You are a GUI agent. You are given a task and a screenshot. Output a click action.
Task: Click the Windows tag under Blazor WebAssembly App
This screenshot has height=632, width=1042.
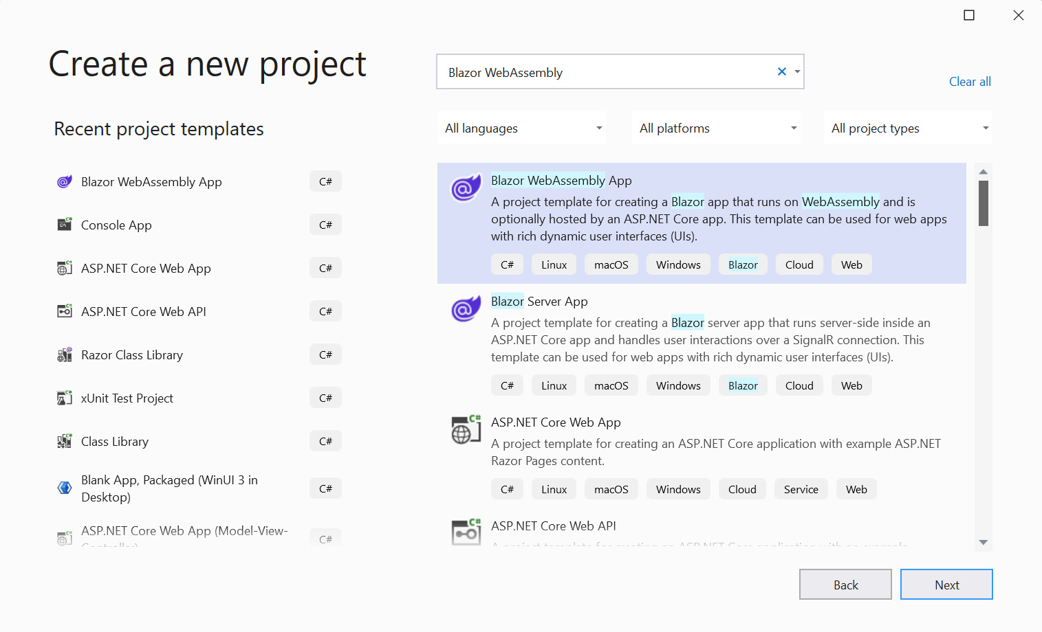(x=678, y=264)
